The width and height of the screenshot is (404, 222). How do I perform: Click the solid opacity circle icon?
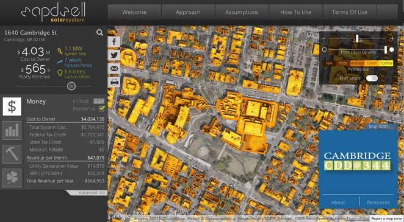[392, 50]
